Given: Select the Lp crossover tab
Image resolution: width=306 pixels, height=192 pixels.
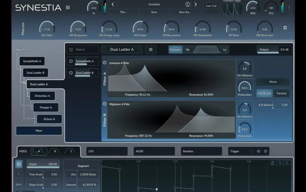Looking at the screenshot, I should click(x=224, y=50).
